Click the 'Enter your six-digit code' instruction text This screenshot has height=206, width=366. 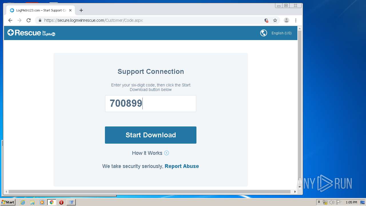pyautogui.click(x=151, y=87)
